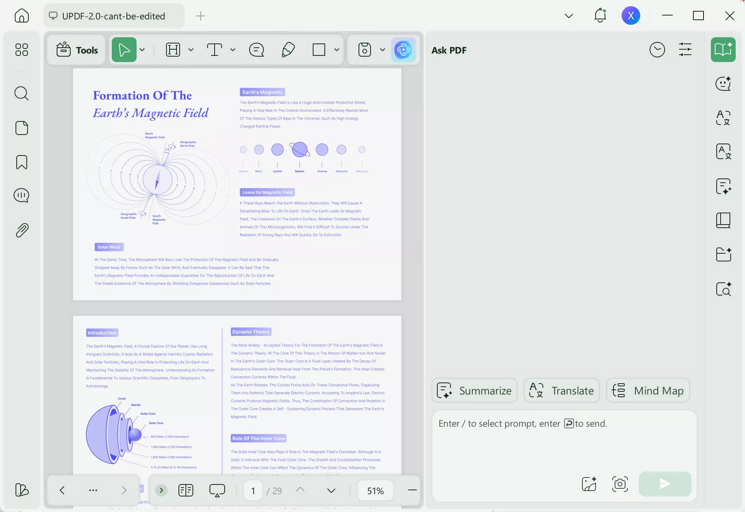This screenshot has width=745, height=512.
Task: Toggle the UPDF AI assistant button
Action: tap(404, 50)
